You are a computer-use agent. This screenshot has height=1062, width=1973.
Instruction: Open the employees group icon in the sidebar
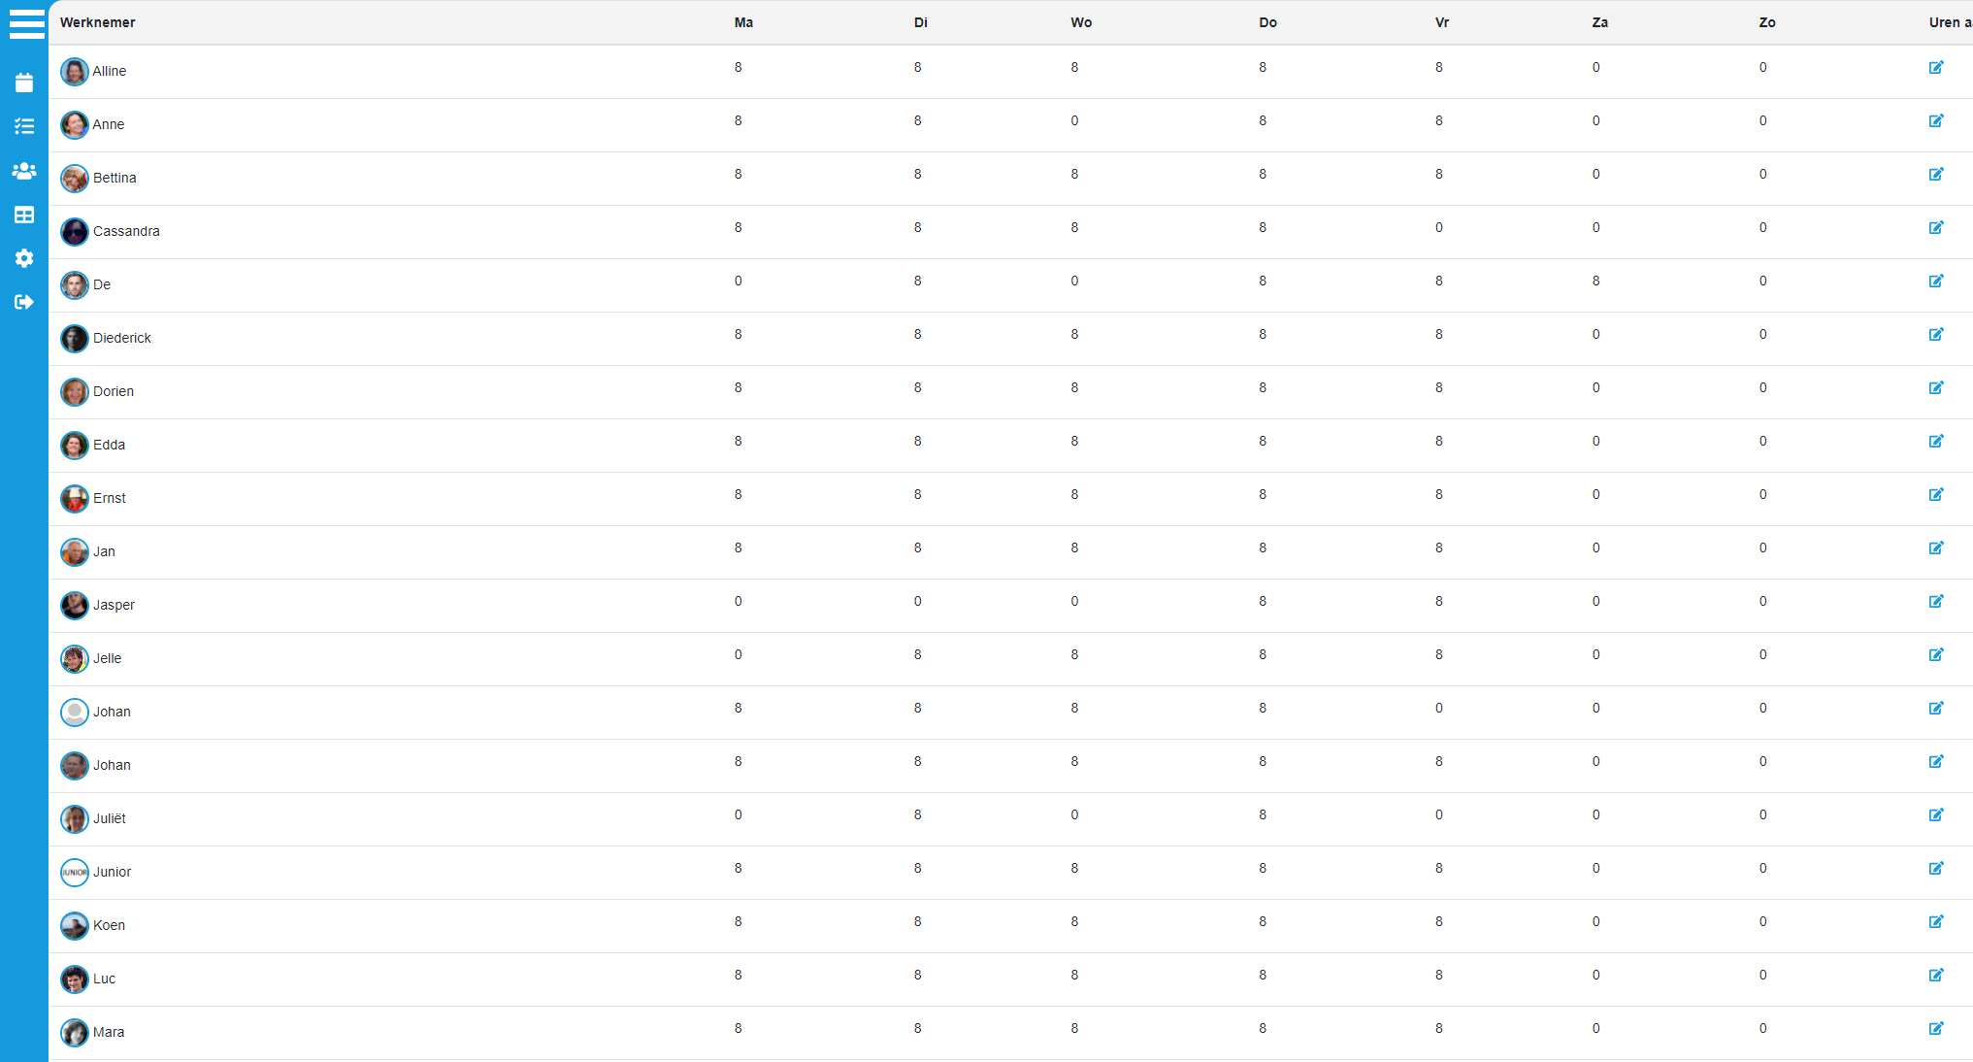[x=24, y=171]
